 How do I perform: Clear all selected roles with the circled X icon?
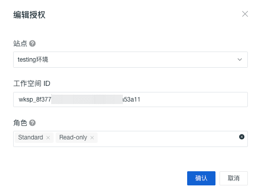coord(242,137)
